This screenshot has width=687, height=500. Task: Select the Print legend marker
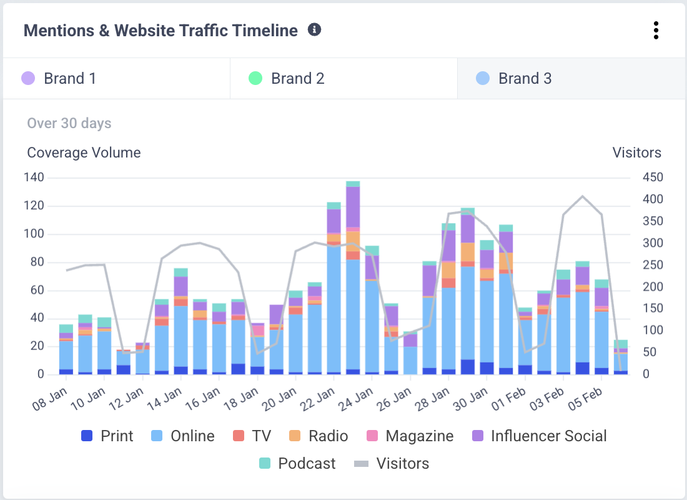pyautogui.click(x=88, y=436)
